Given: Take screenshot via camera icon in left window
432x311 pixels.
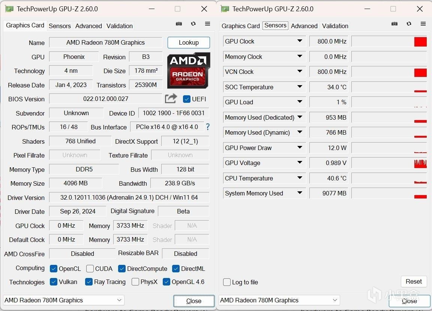Looking at the screenshot, I should pos(179,24).
